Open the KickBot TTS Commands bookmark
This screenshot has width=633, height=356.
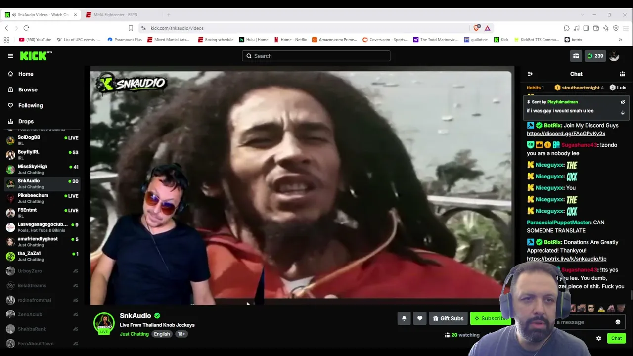coord(536,40)
